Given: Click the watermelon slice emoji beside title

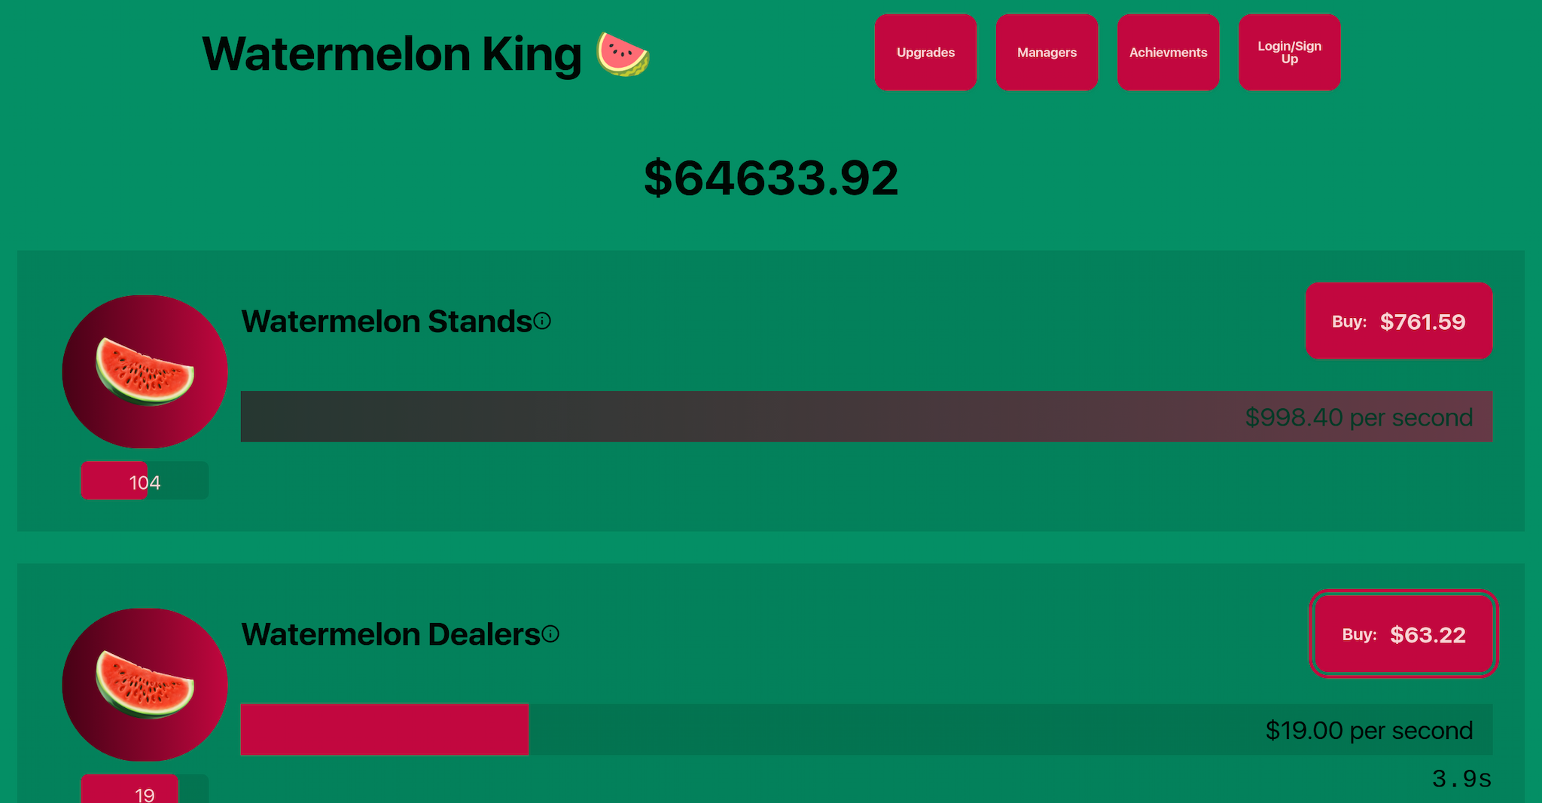Looking at the screenshot, I should [x=623, y=54].
